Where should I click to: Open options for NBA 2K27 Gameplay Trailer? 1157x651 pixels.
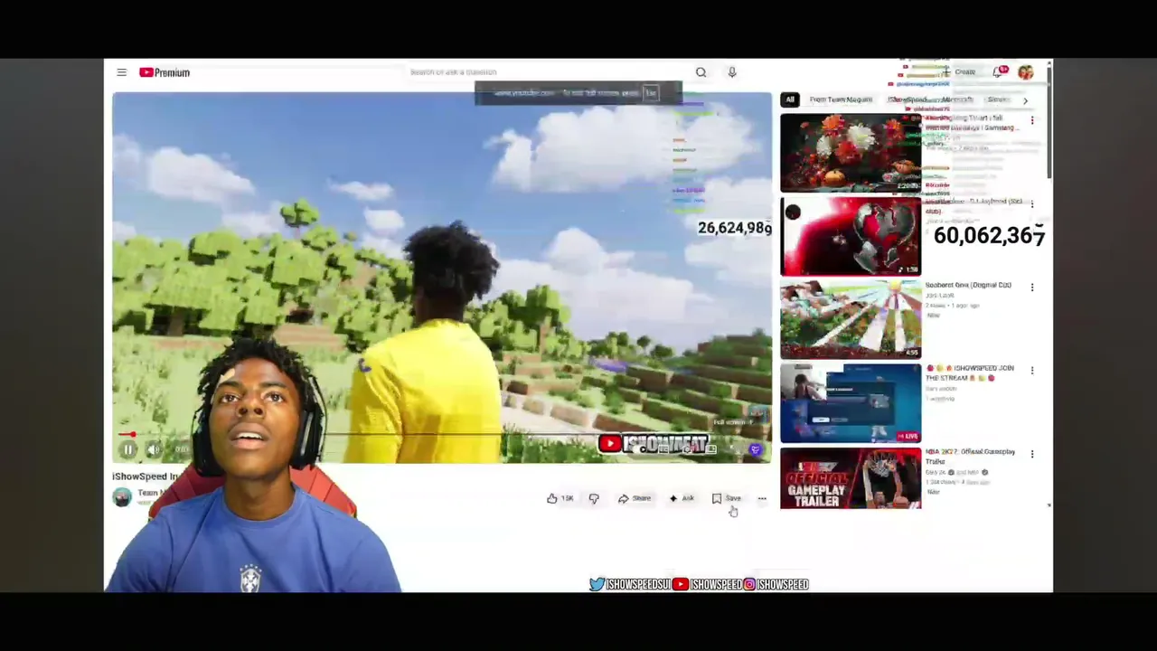(x=1032, y=454)
